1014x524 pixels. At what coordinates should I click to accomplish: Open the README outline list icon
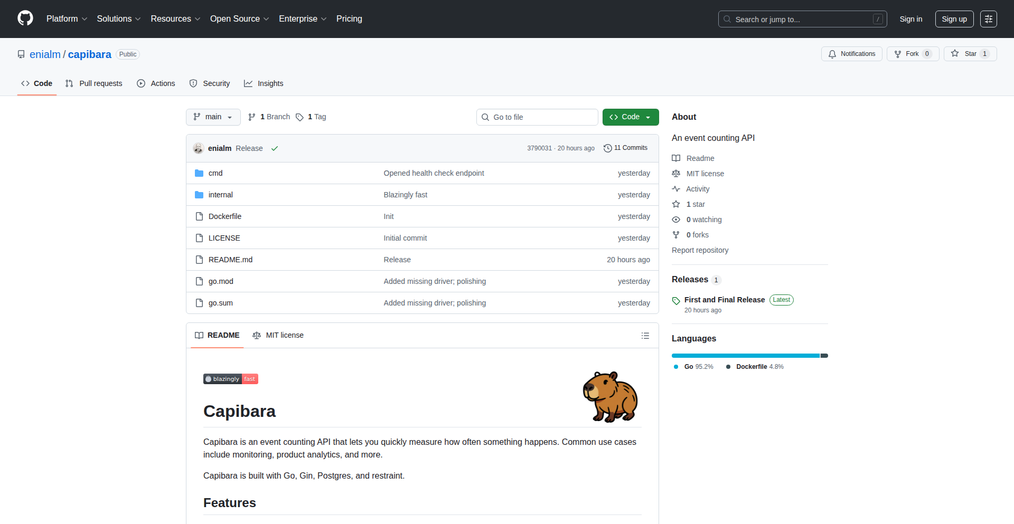pos(645,335)
